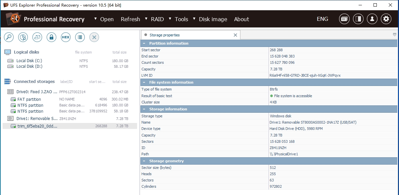The image size is (399, 195).
Task: Click the Sectors value 15 628 053 168
Action: pos(282,141)
